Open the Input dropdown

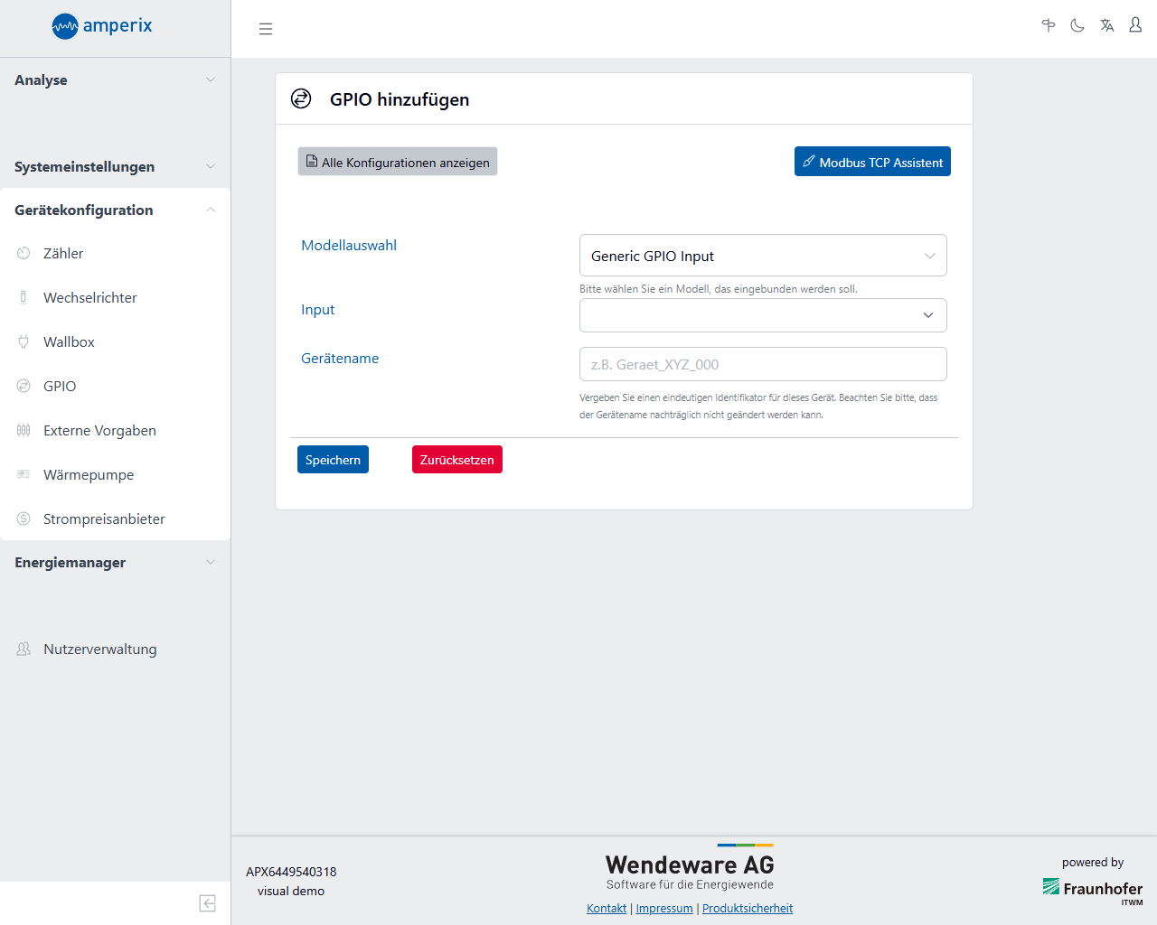pos(762,315)
